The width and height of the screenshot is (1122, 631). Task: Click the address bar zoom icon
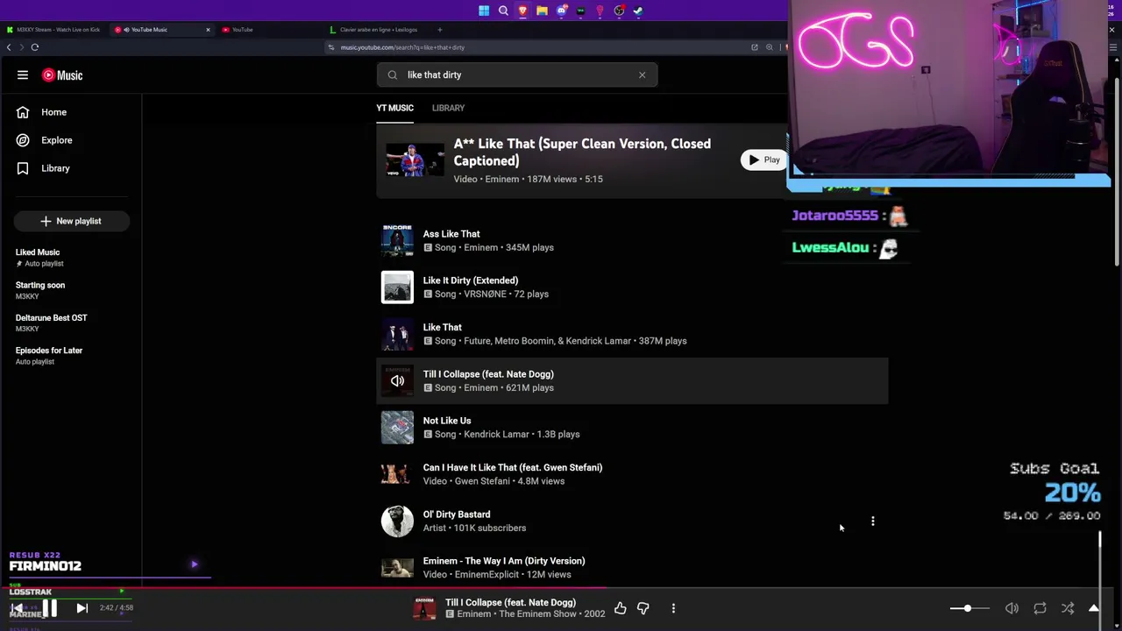point(769,47)
